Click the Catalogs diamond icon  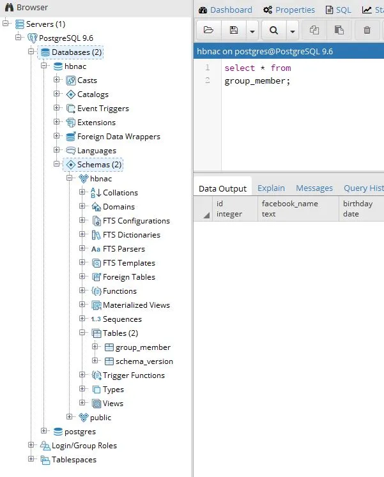coord(70,95)
